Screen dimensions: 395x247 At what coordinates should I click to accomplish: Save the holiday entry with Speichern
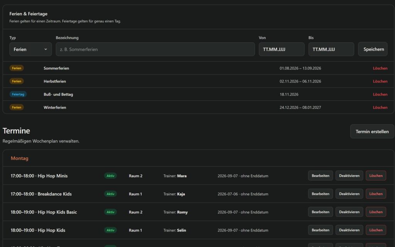tap(373, 49)
